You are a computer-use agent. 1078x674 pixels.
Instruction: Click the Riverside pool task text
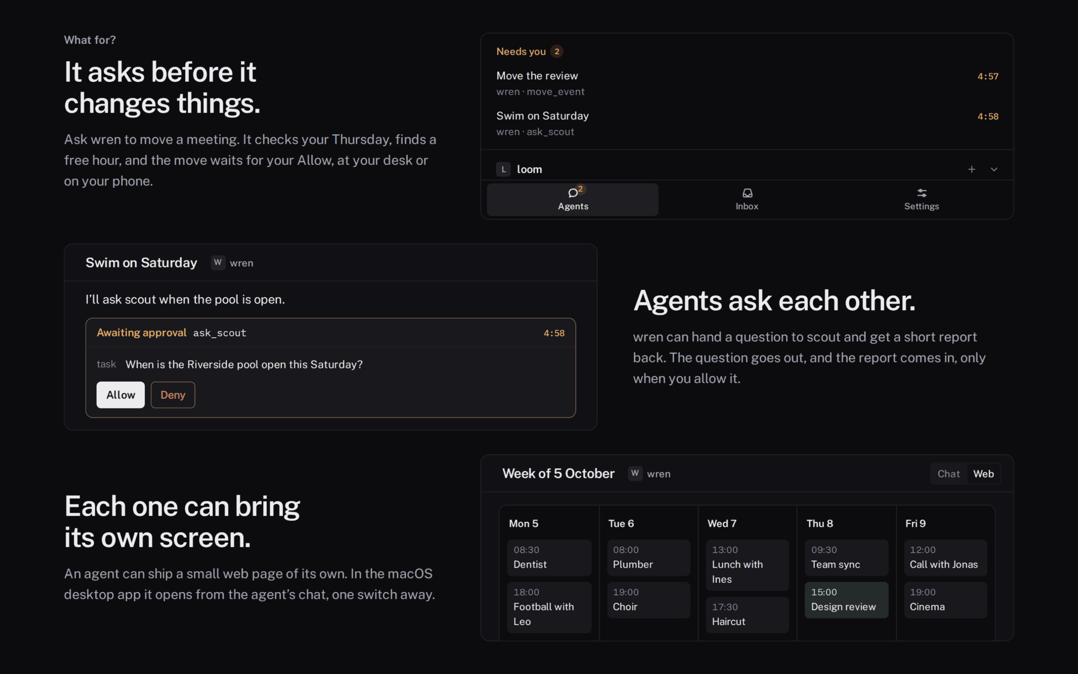tap(244, 364)
